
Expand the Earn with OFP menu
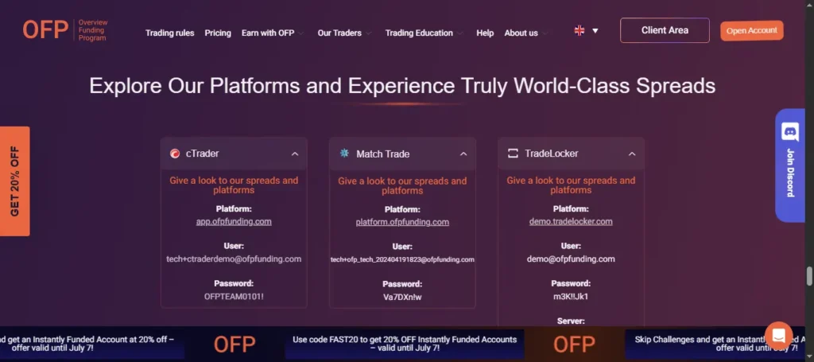point(272,33)
